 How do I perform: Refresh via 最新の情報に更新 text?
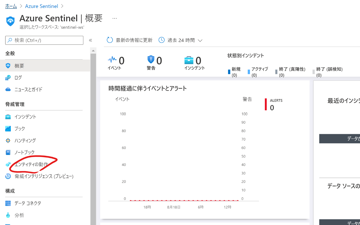[x=134, y=40]
